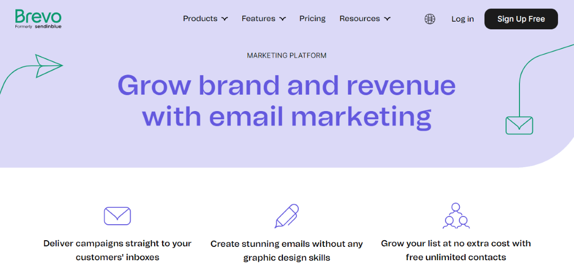Screen dimensions: 574x271
Task: Open the globe language selector
Action: click(x=430, y=19)
